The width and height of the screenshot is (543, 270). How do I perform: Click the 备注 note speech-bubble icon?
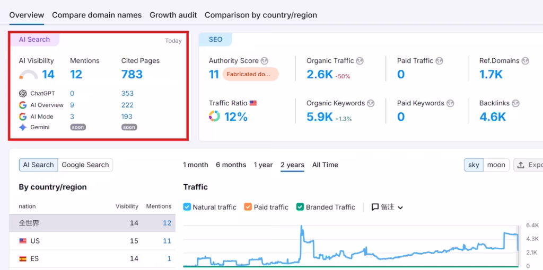375,207
